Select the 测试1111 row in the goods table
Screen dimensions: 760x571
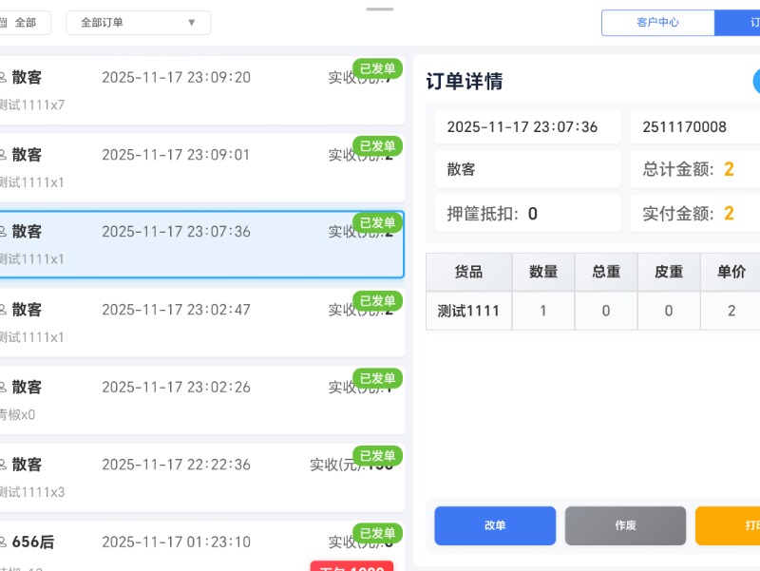(x=467, y=311)
